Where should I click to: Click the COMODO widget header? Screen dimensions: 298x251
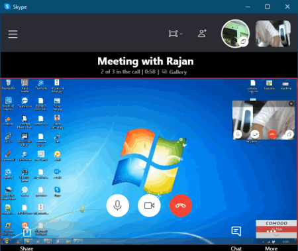tap(276, 223)
